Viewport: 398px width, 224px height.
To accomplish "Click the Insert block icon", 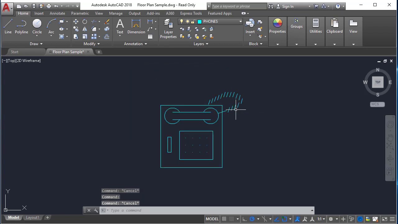I will click(250, 26).
